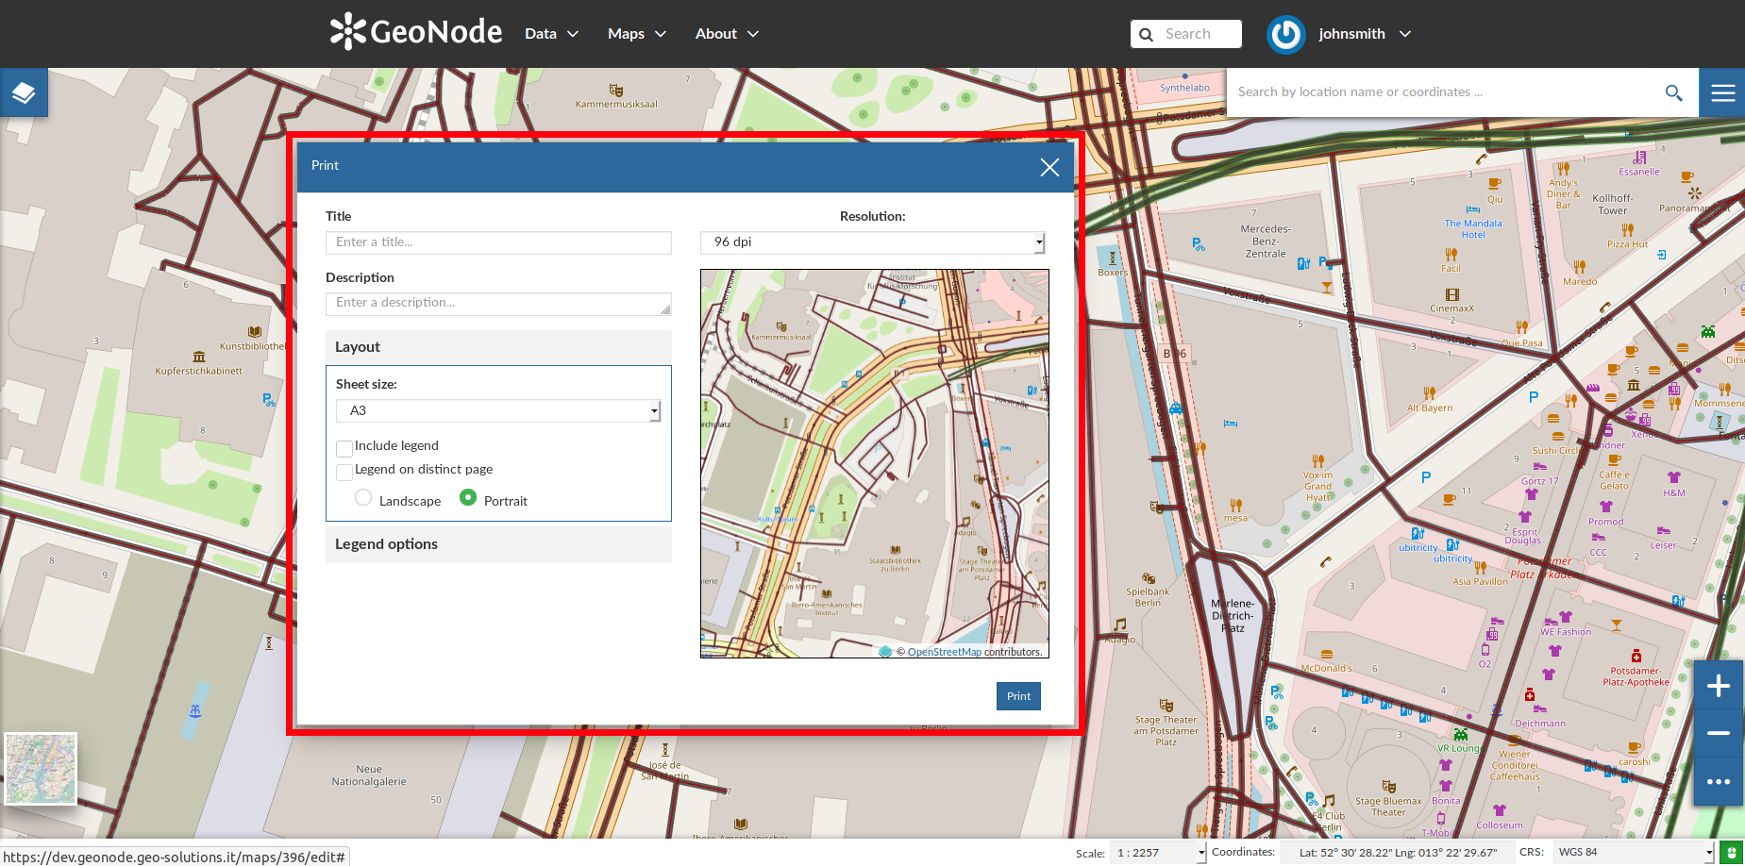Click the GeoNode logo

(416, 32)
